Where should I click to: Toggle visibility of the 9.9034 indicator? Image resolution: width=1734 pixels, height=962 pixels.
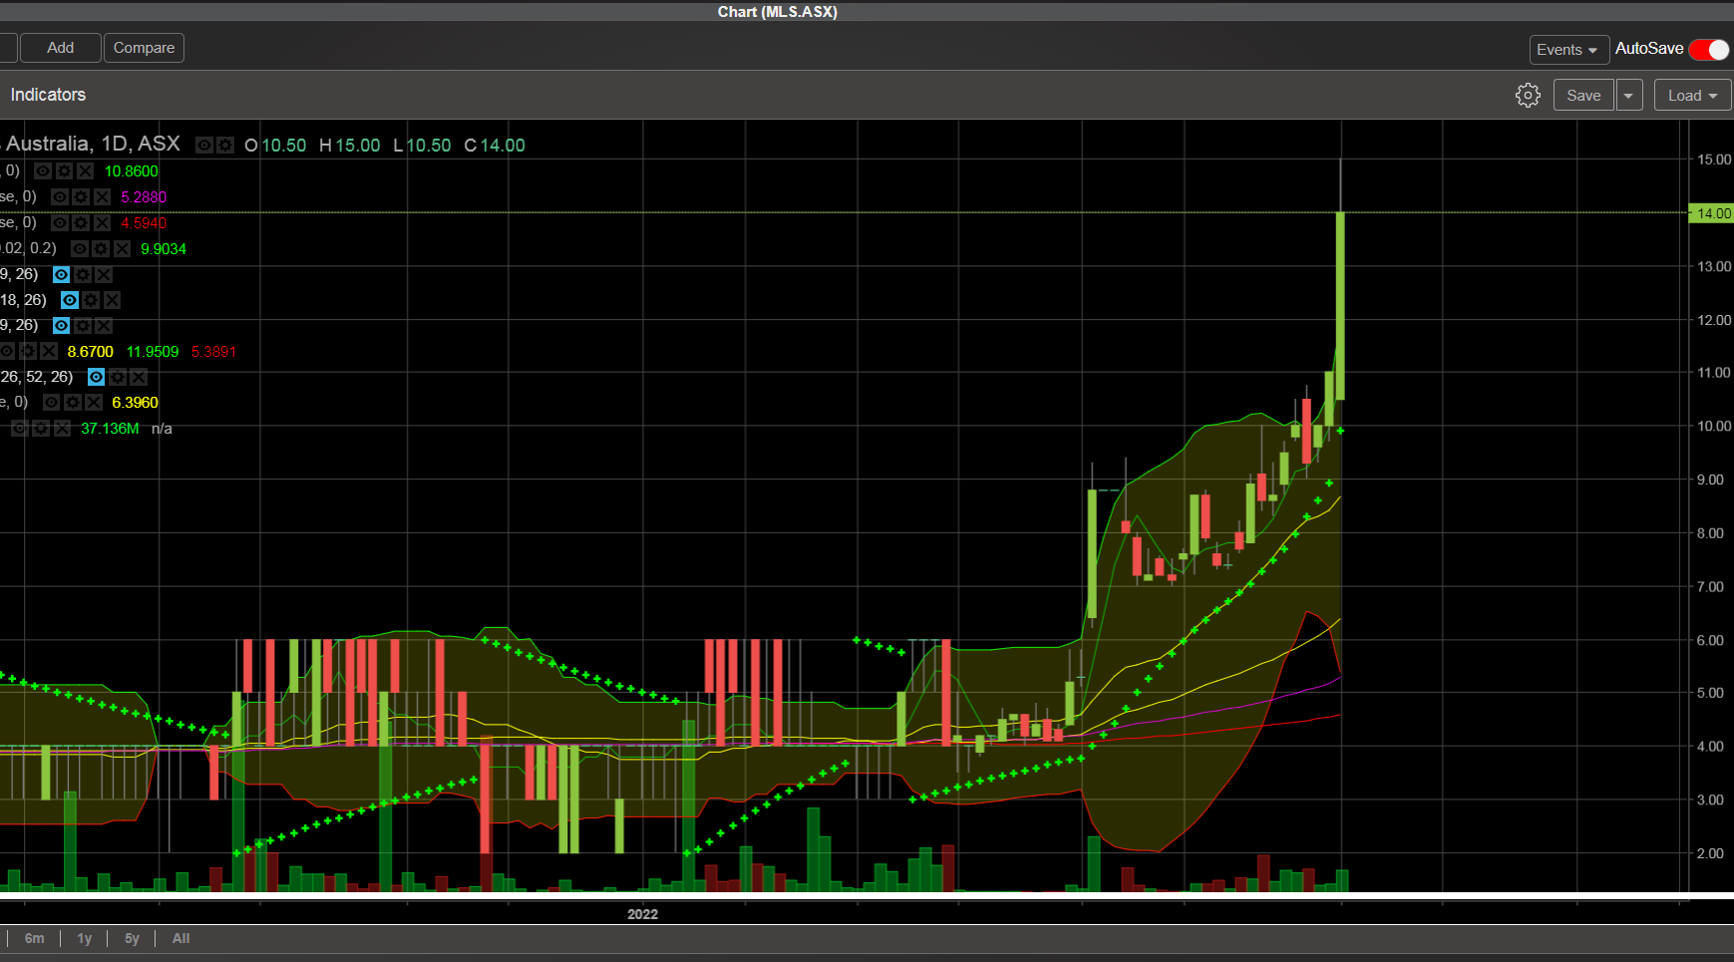[x=80, y=249]
